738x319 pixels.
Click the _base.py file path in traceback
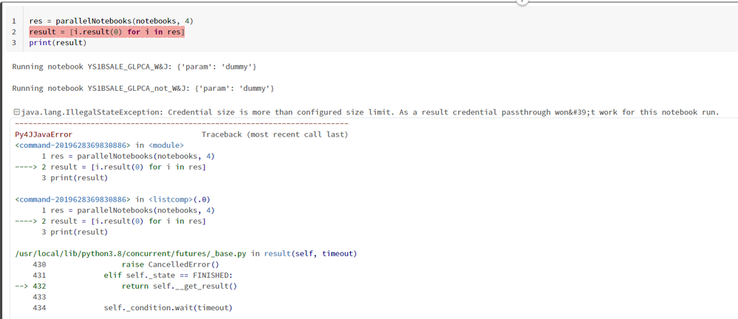131,253
